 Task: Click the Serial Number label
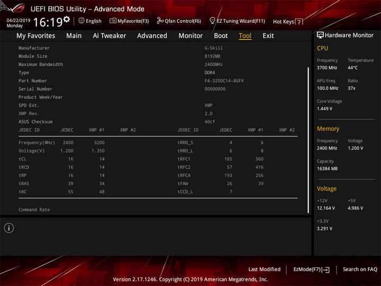click(35, 89)
